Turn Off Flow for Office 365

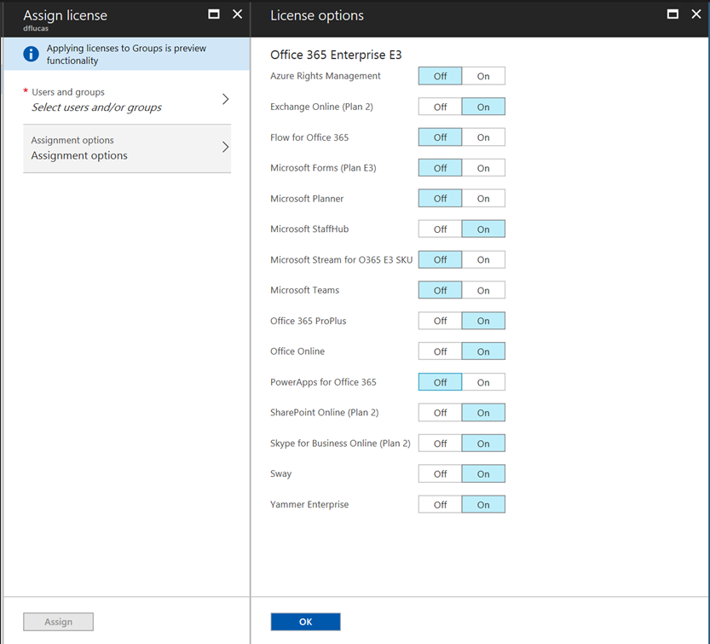(x=440, y=137)
